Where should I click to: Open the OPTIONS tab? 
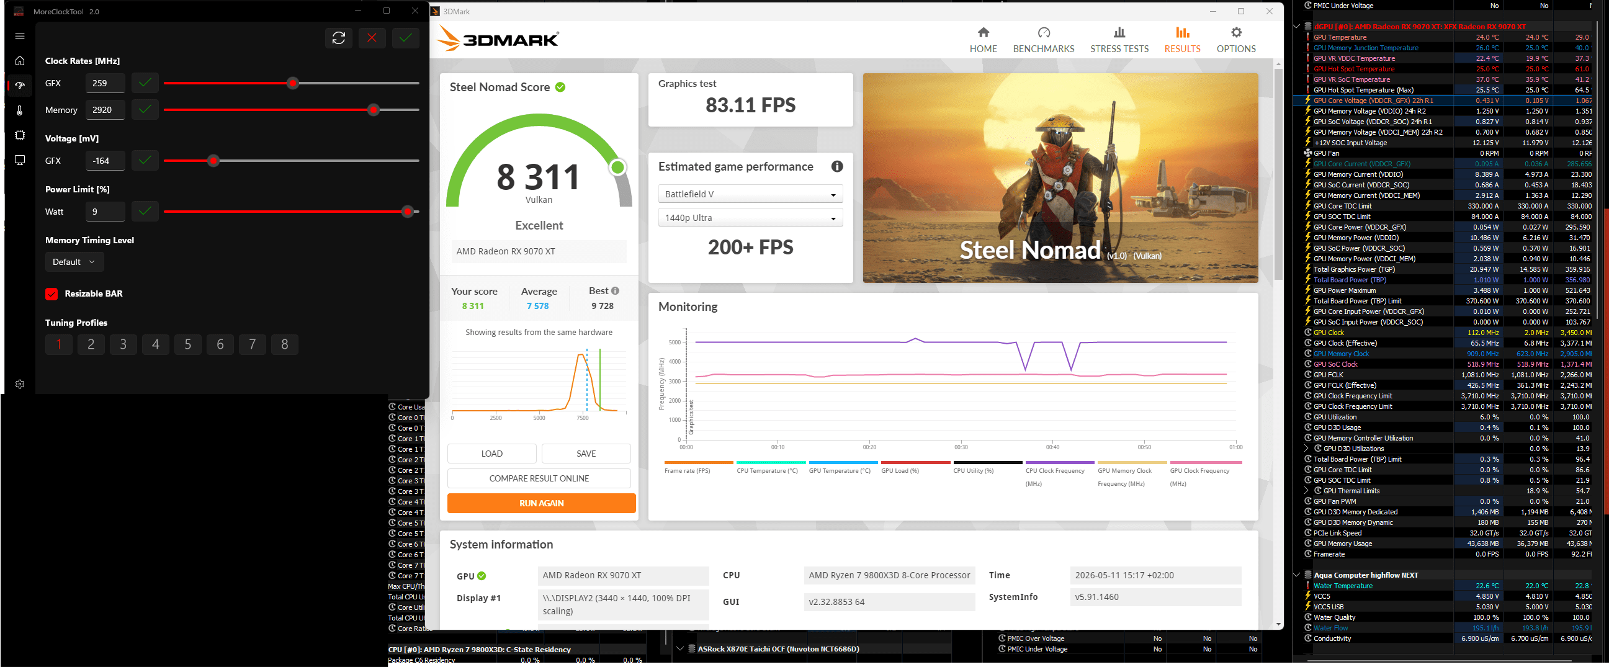coord(1235,40)
